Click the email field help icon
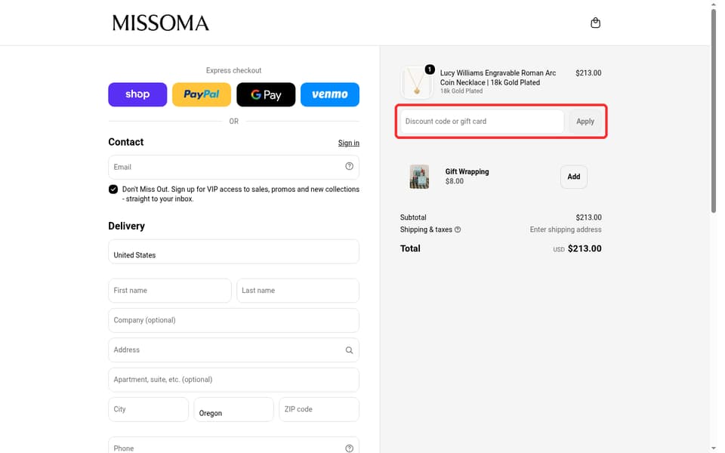 (349, 166)
